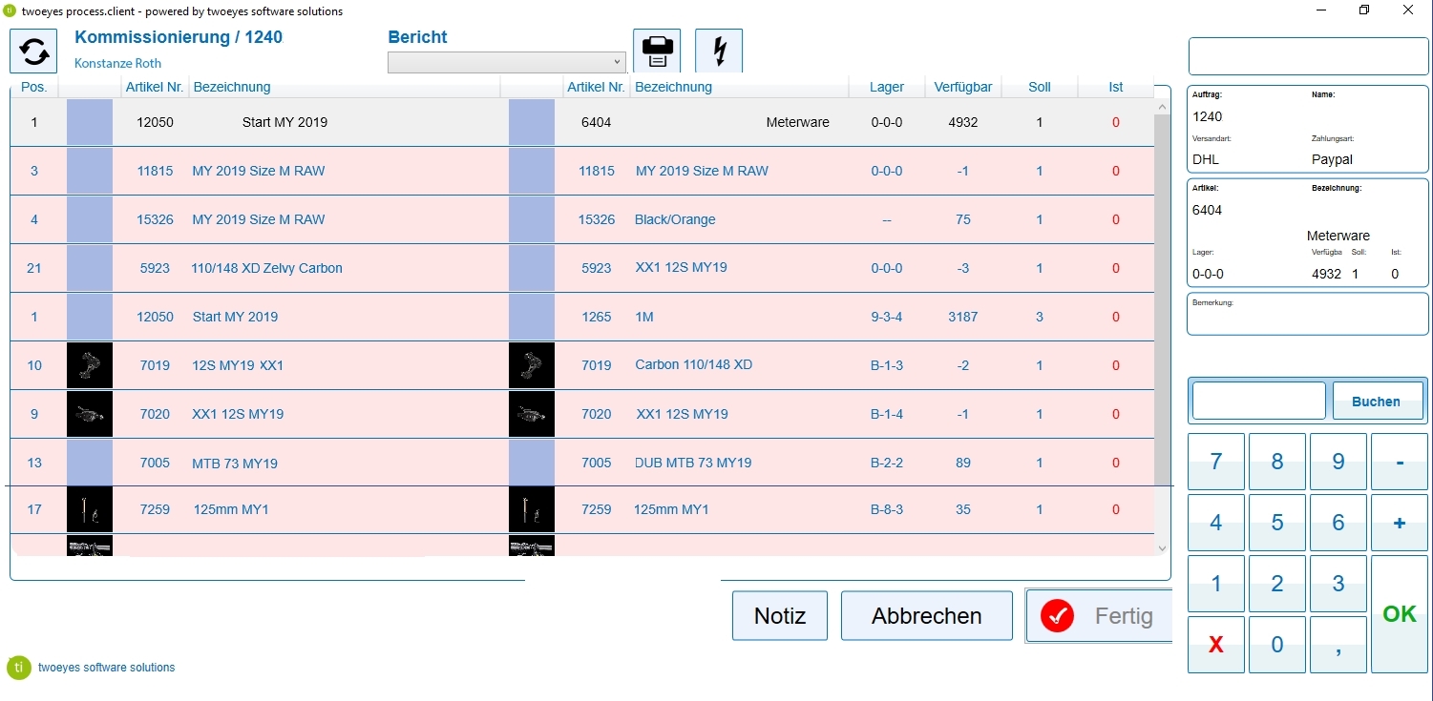This screenshot has width=1433, height=701.
Task: Click the scrollbar up arrow
Action: (x=1161, y=105)
